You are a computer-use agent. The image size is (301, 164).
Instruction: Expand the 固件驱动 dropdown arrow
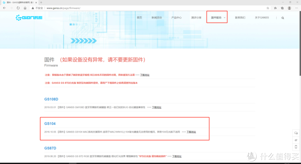[224, 18]
